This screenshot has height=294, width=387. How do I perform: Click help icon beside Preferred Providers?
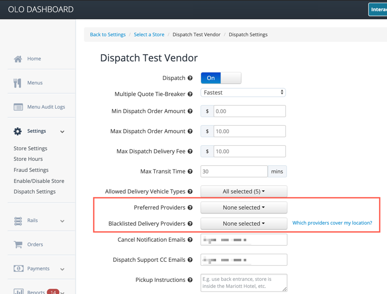tap(190, 208)
